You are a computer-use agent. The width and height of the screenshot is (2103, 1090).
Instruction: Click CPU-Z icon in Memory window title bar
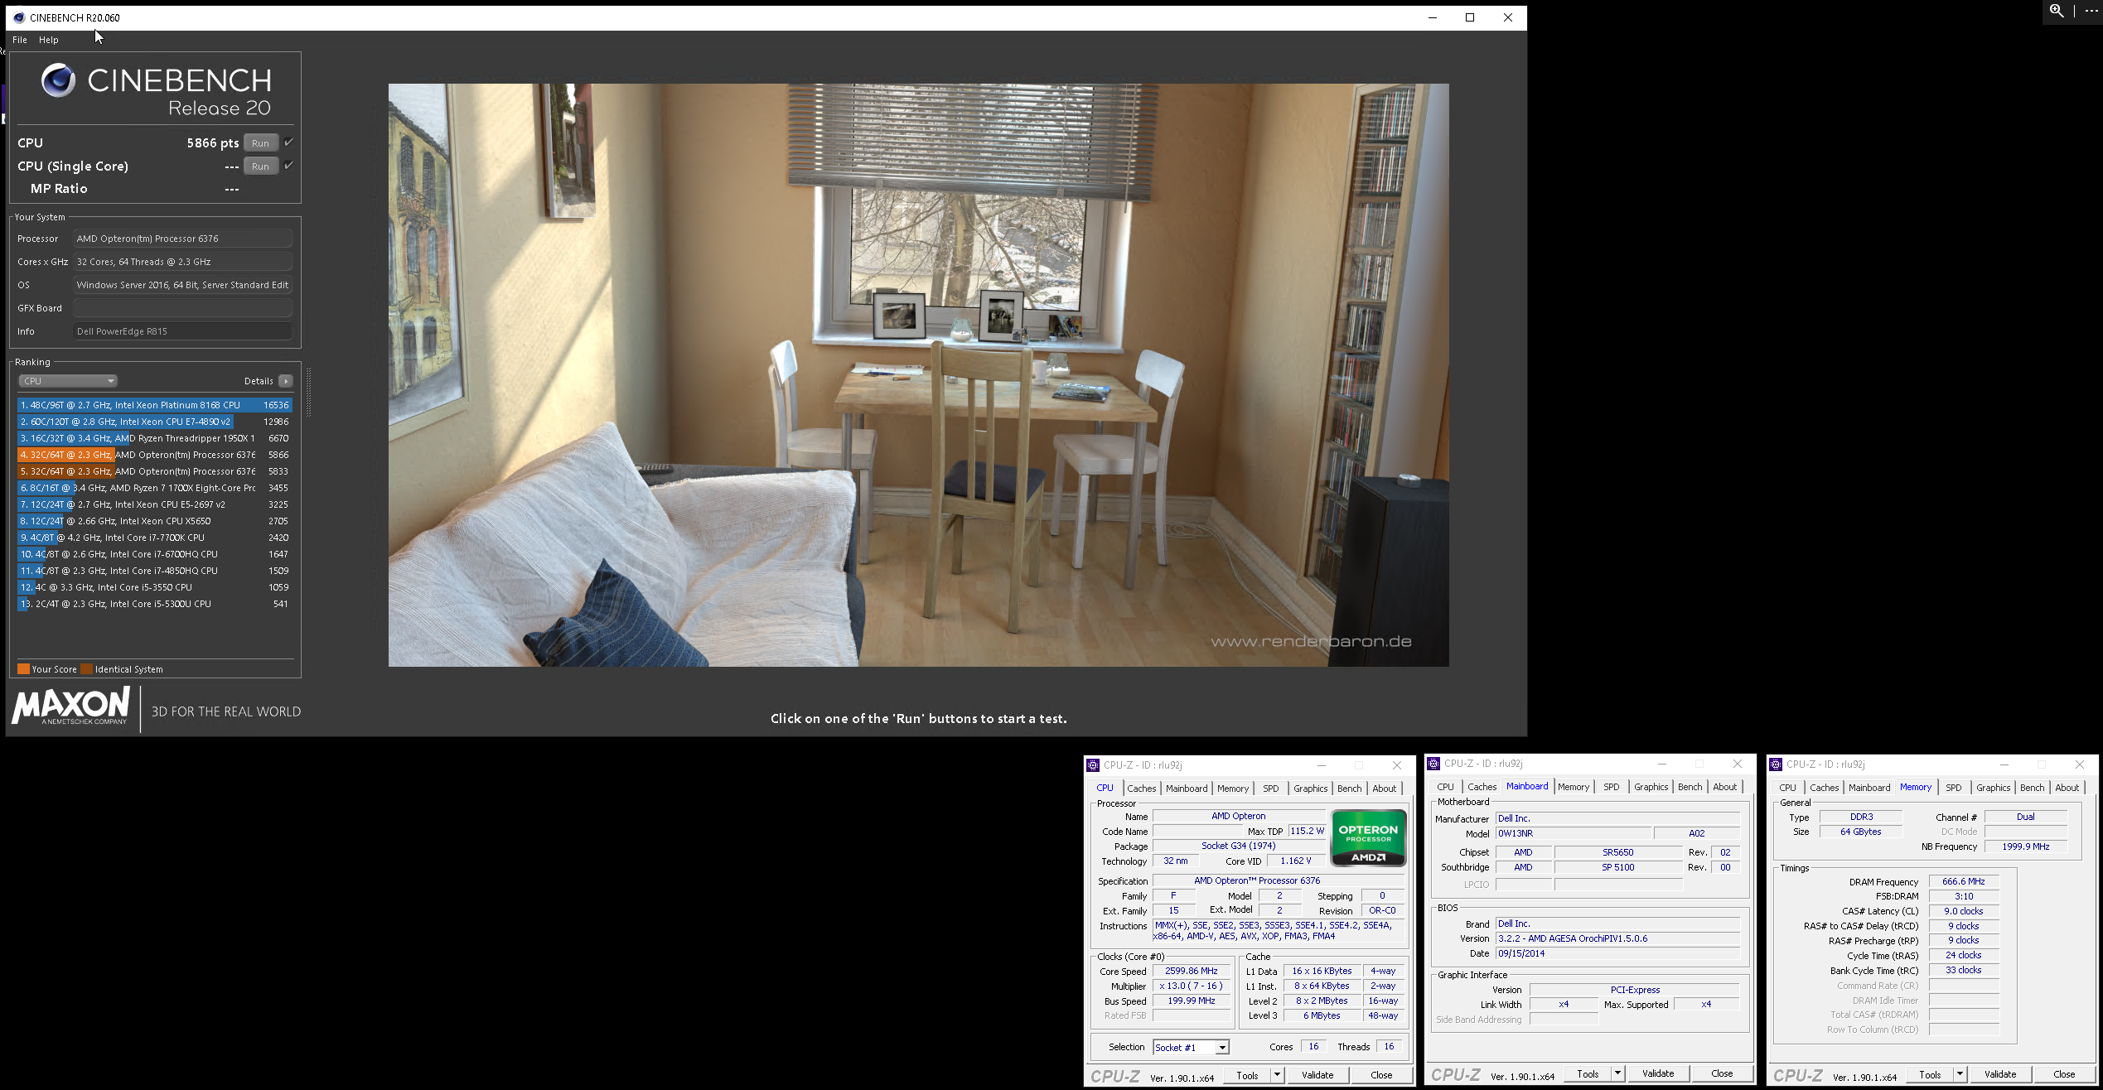coord(1776,764)
